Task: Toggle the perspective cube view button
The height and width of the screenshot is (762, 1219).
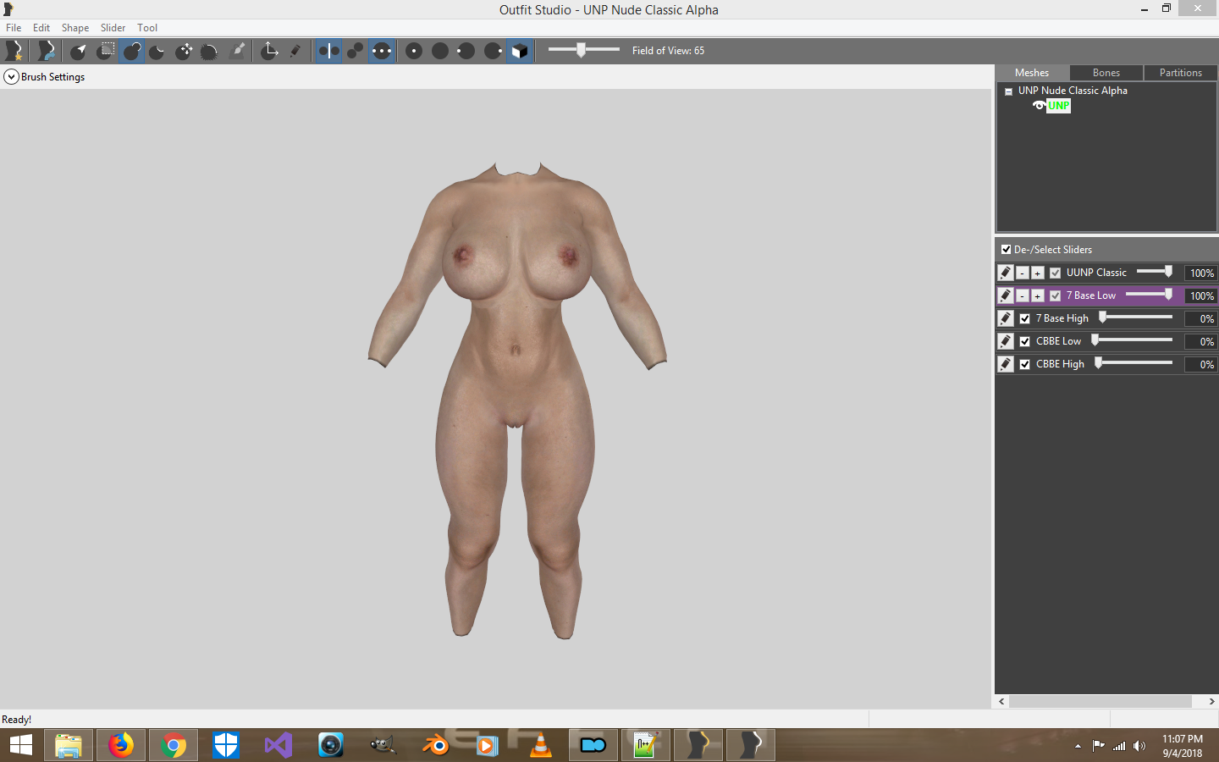Action: point(520,51)
